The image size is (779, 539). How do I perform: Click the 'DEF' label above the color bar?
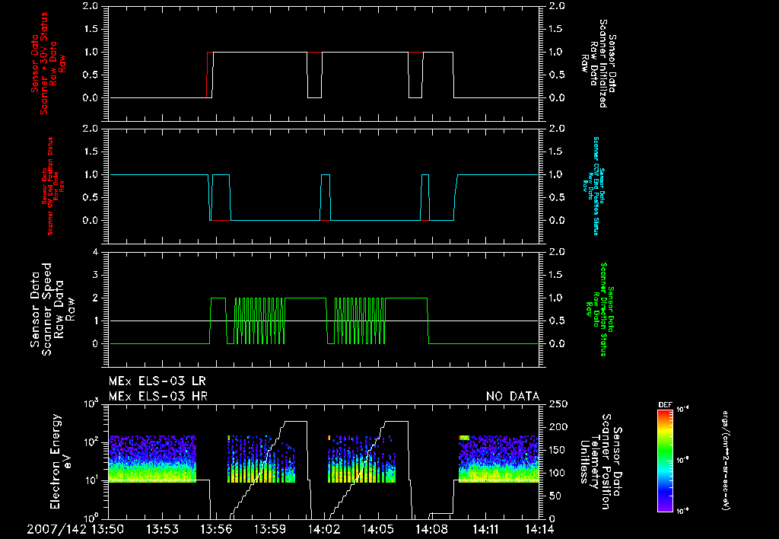click(x=665, y=405)
